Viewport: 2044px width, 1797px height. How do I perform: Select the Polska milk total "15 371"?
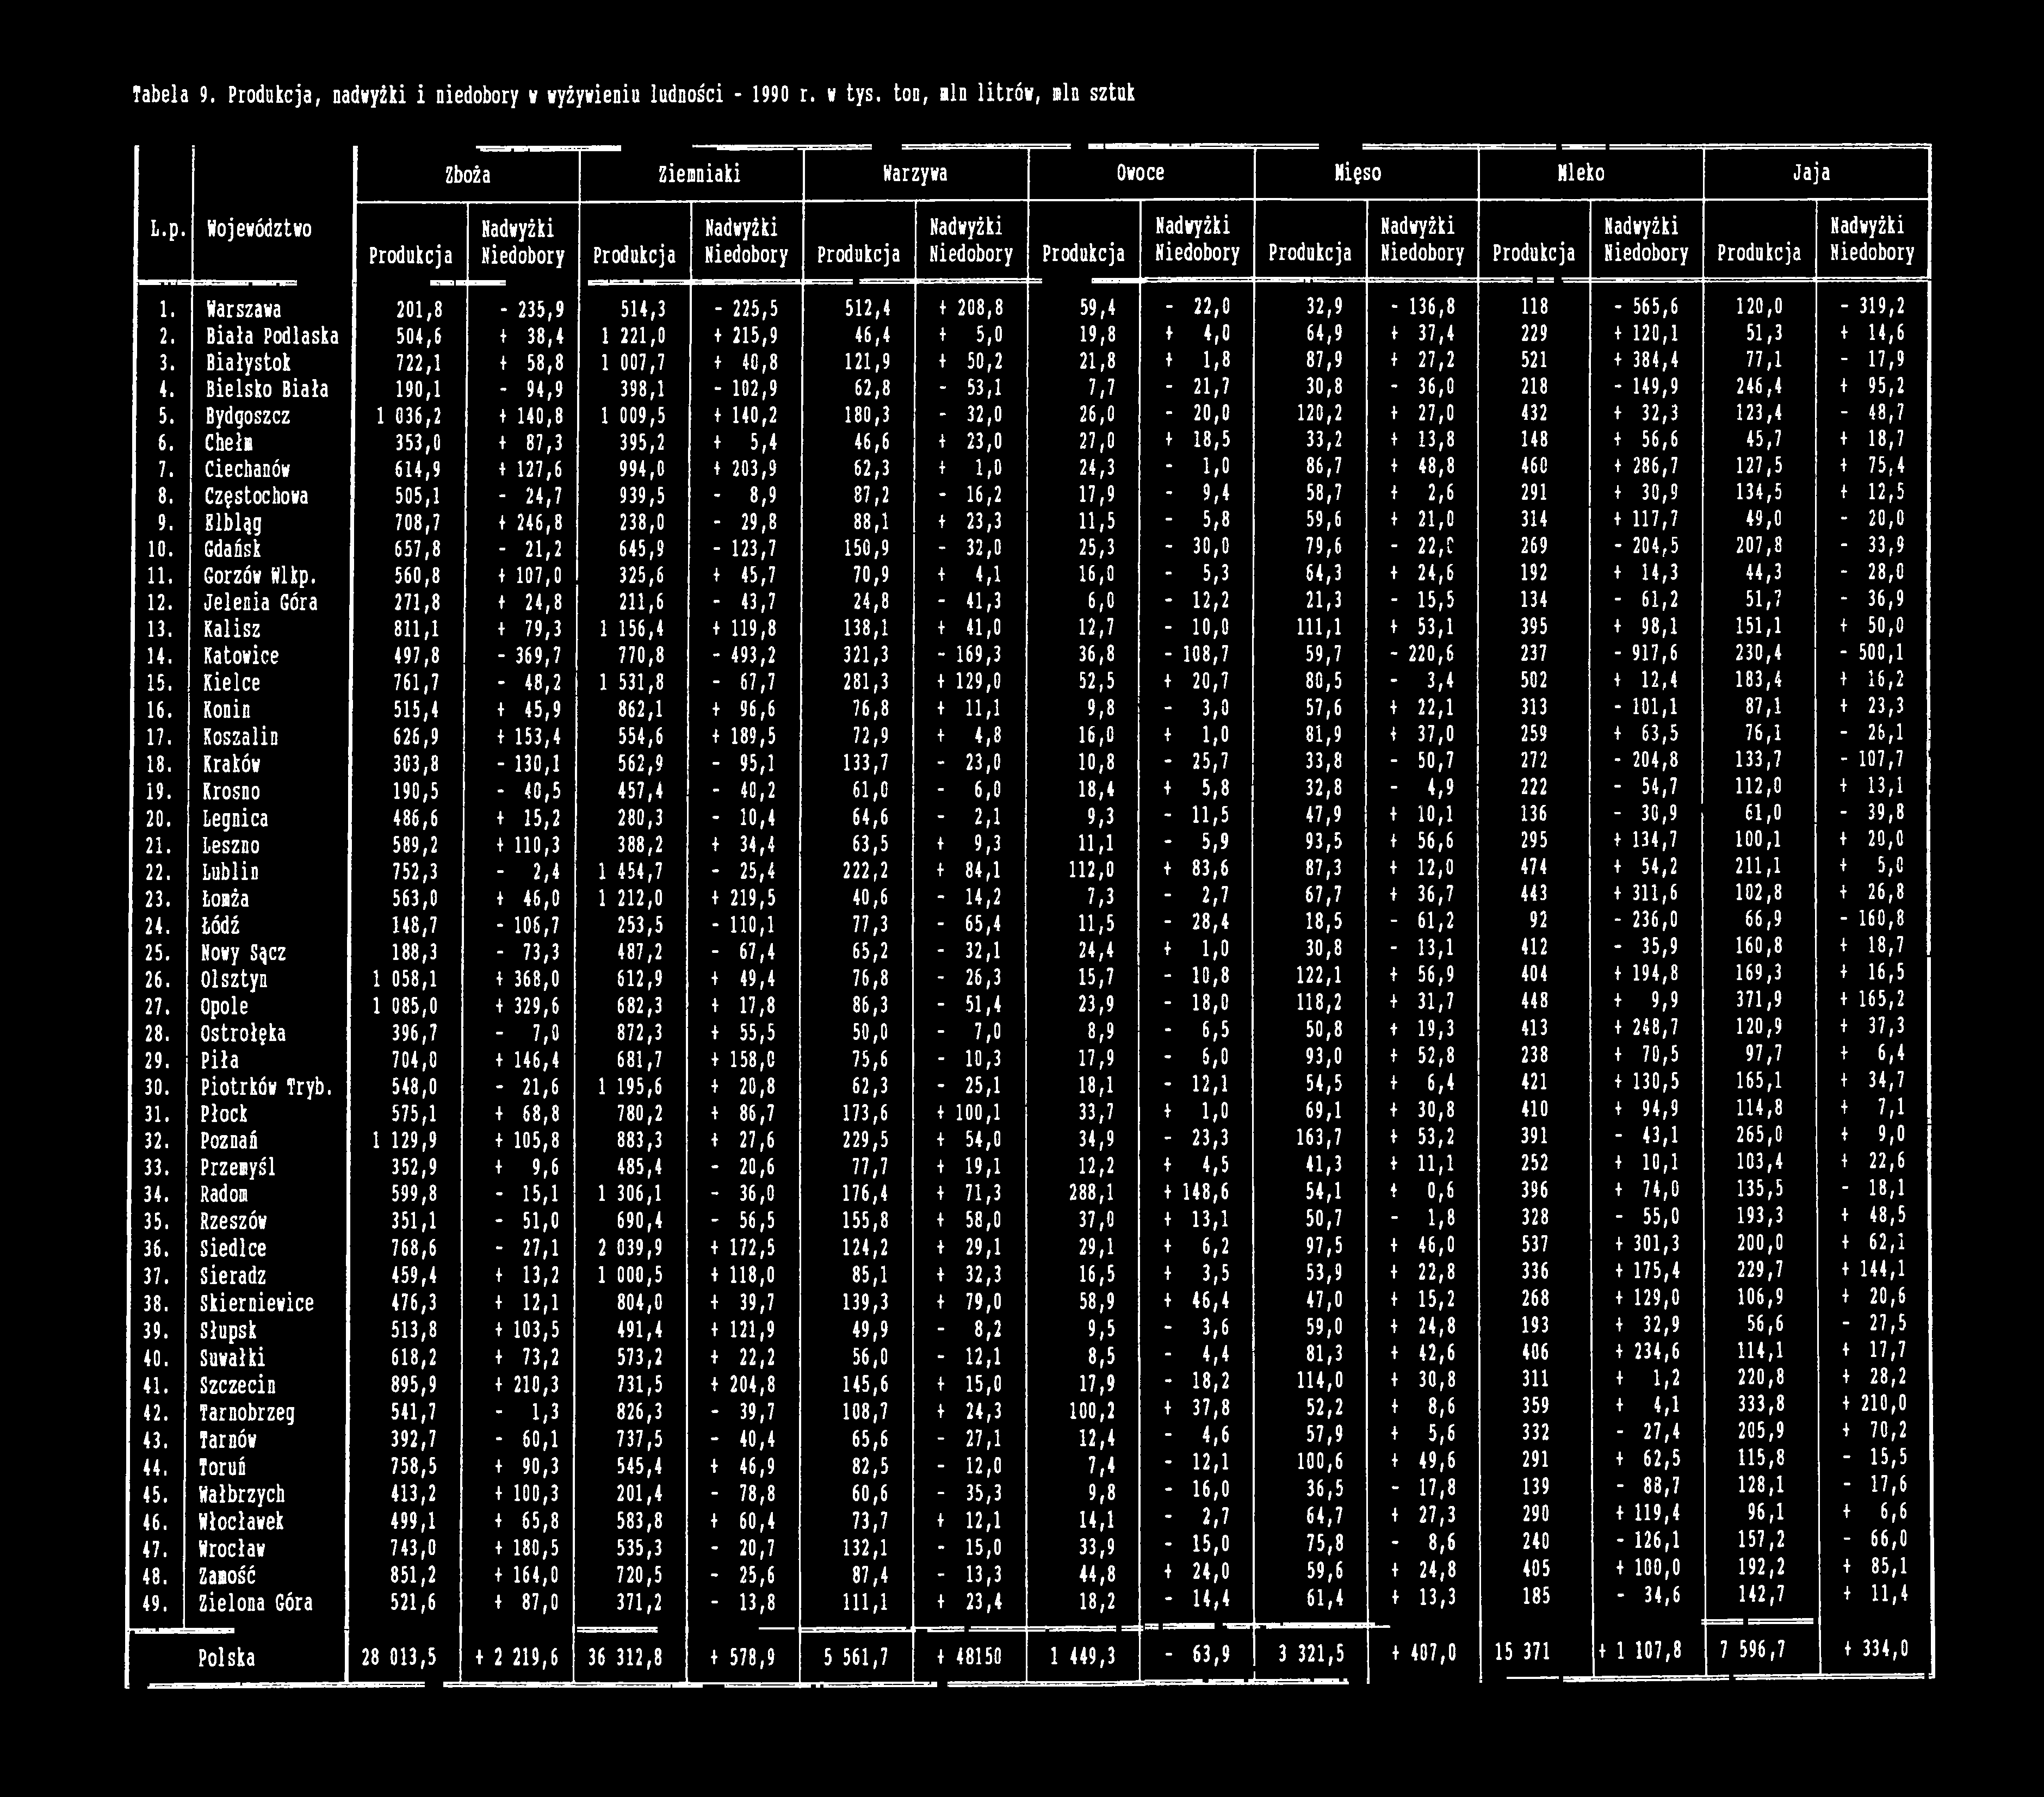point(1522,1652)
